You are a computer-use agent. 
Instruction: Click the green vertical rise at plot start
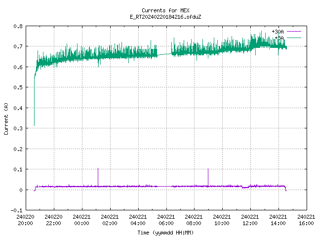click(34, 101)
